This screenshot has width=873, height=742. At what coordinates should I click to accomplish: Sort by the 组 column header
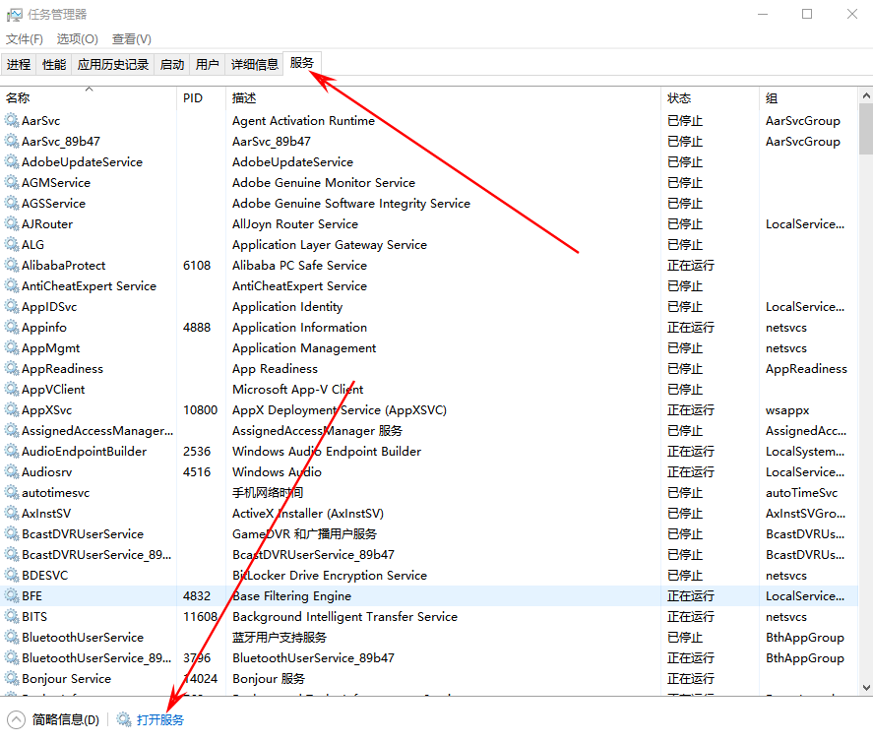808,98
